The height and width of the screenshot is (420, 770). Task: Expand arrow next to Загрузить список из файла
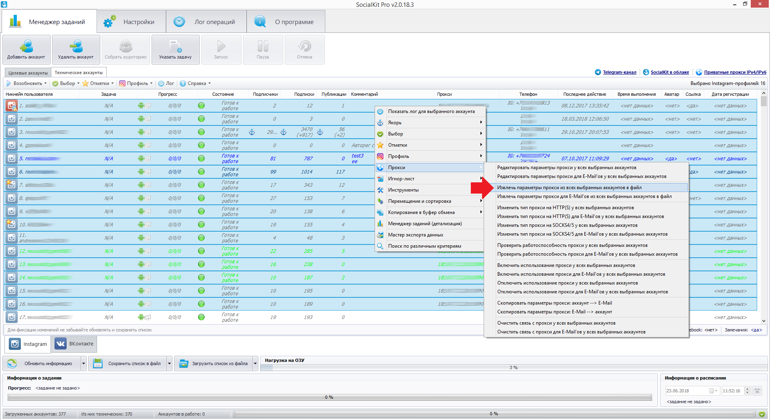pos(255,363)
